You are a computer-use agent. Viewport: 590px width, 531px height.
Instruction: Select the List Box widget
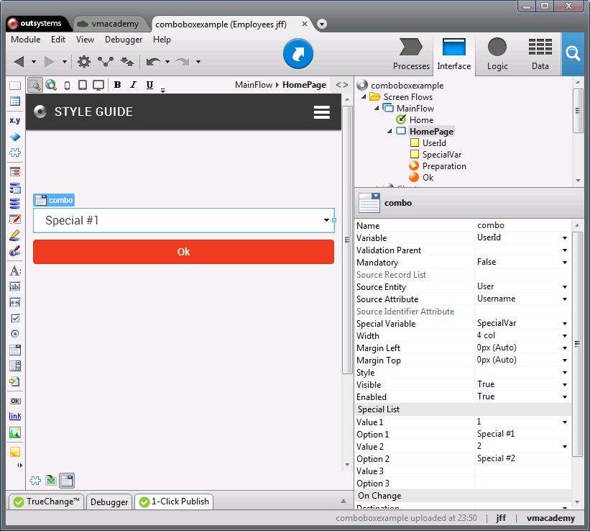pos(15,366)
